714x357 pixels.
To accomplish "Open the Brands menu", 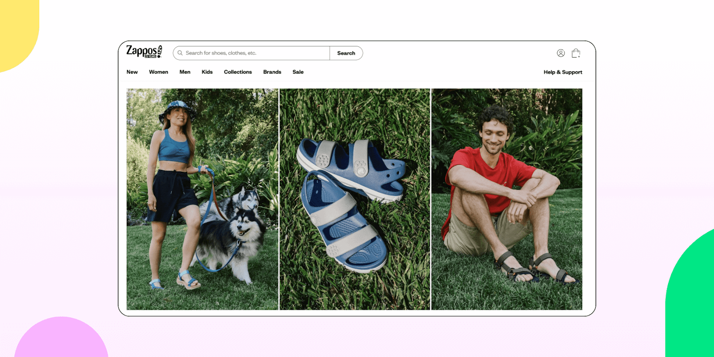I will tap(272, 72).
